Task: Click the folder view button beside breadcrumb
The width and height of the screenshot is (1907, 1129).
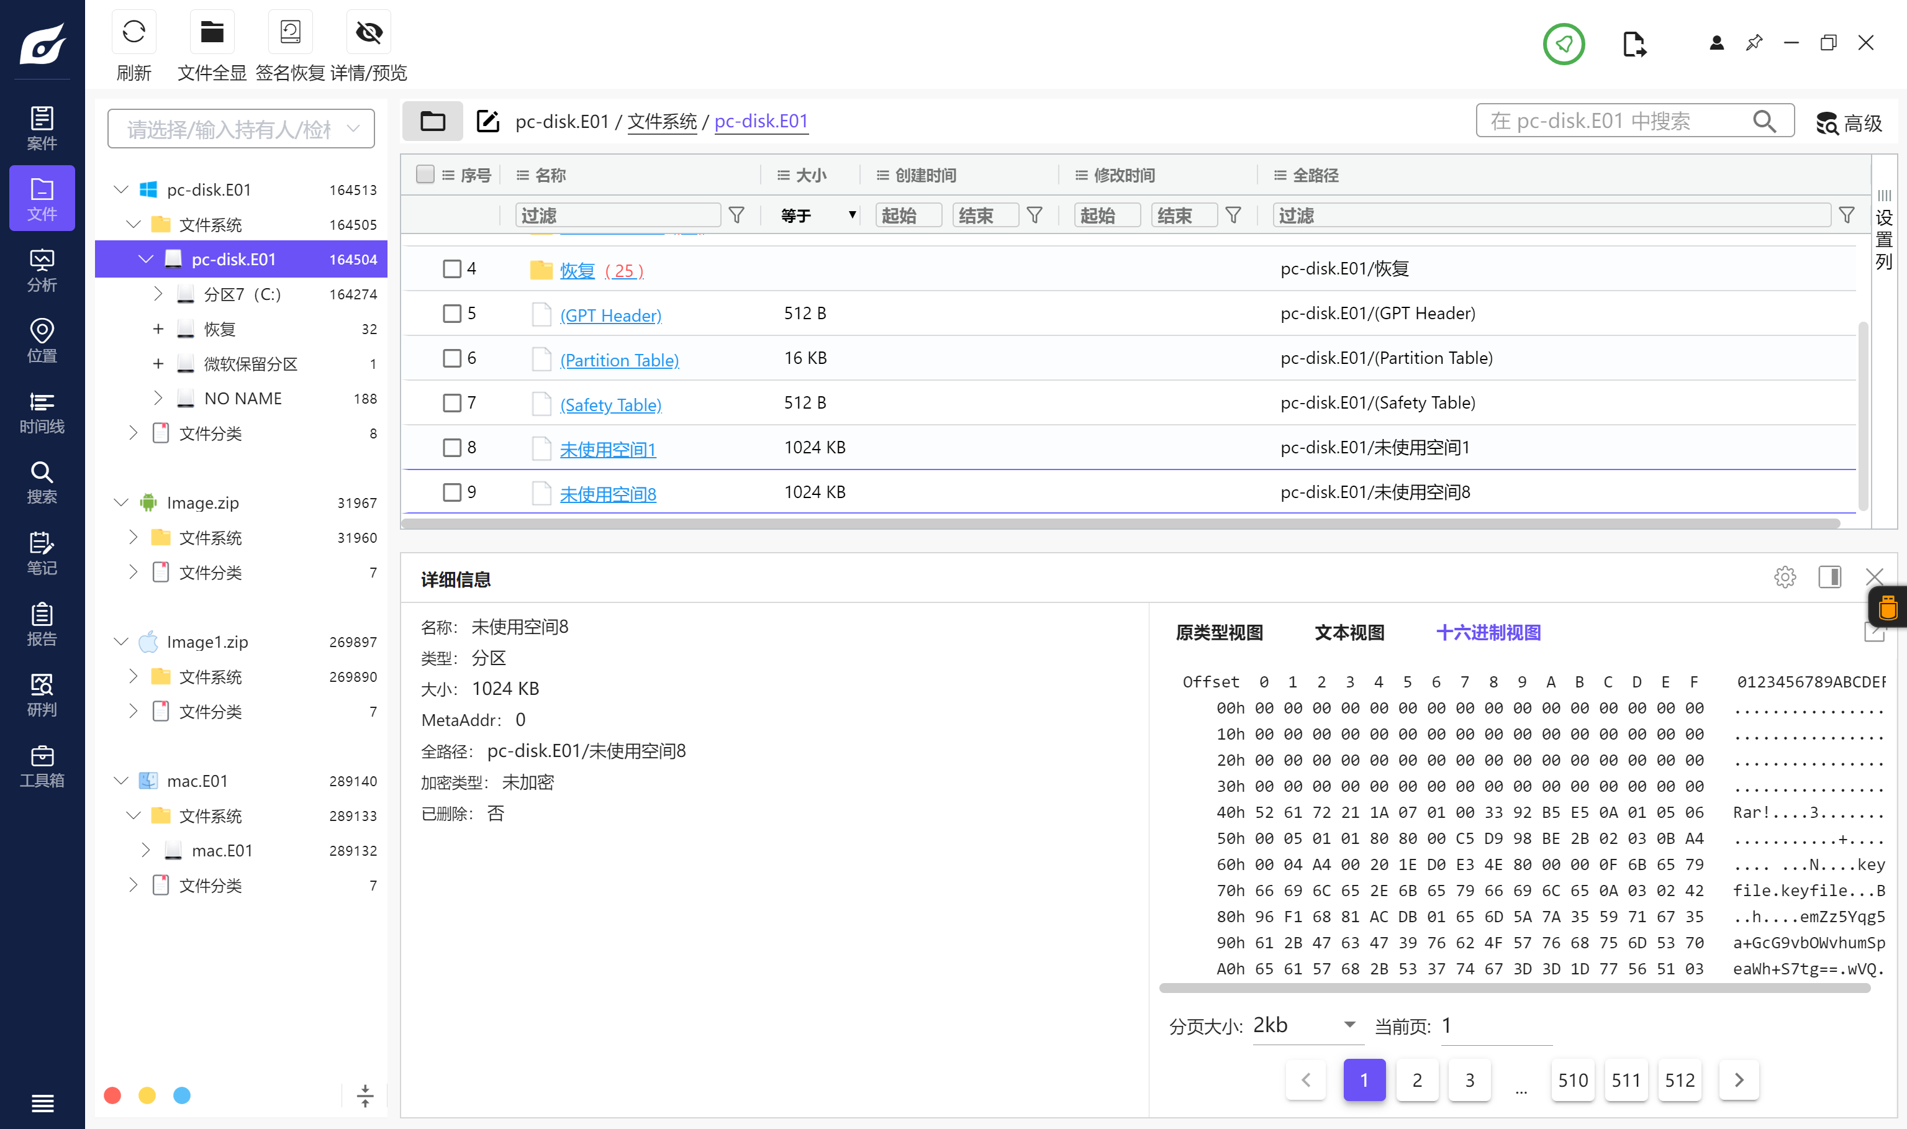Action: coord(433,121)
